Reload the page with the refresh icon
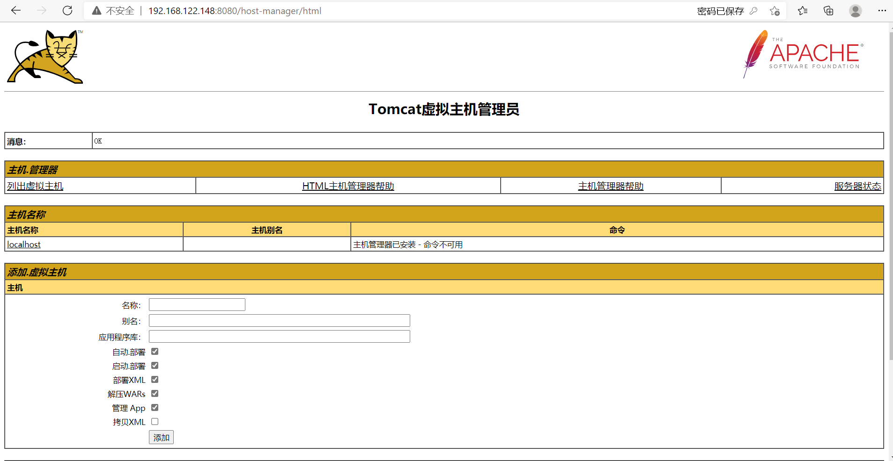Viewport: 893px width, 461px height. tap(67, 11)
